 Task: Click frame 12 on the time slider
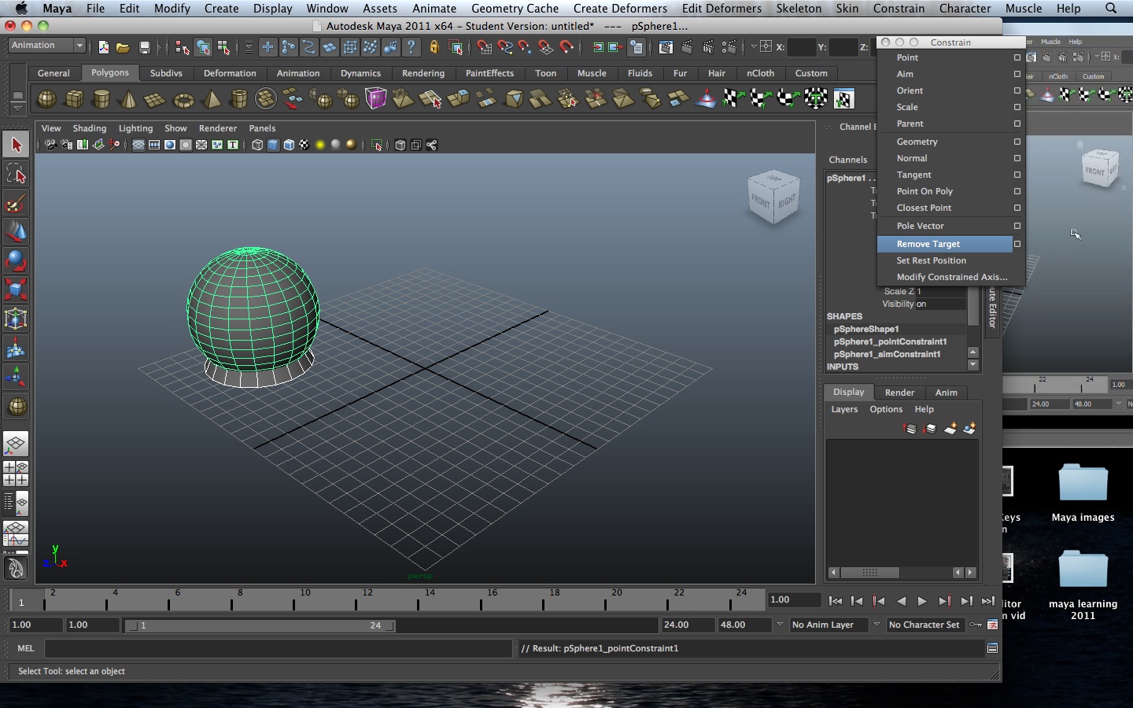[x=367, y=602]
